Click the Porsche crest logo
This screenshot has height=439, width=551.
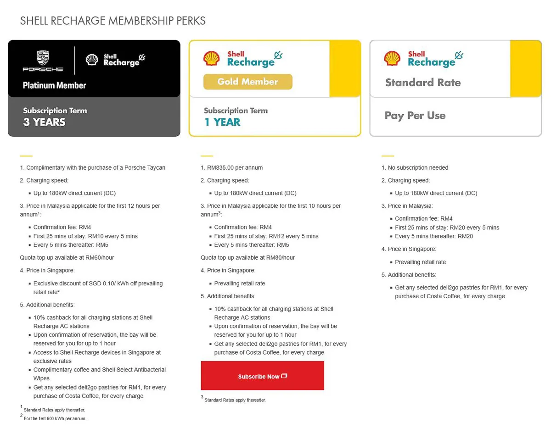[43, 58]
